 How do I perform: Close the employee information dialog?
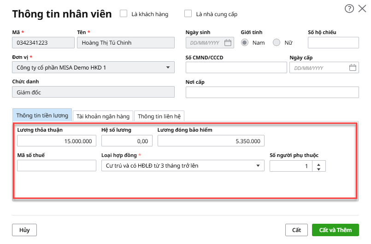pyautogui.click(x=362, y=8)
